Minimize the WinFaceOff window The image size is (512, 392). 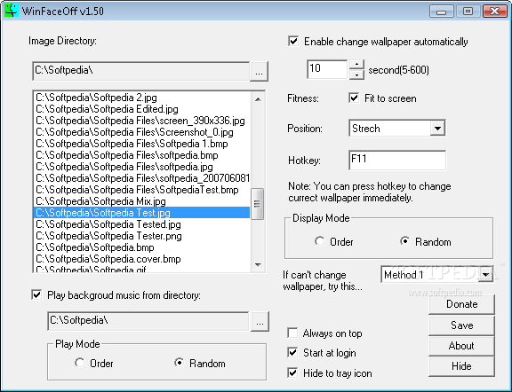click(442, 12)
